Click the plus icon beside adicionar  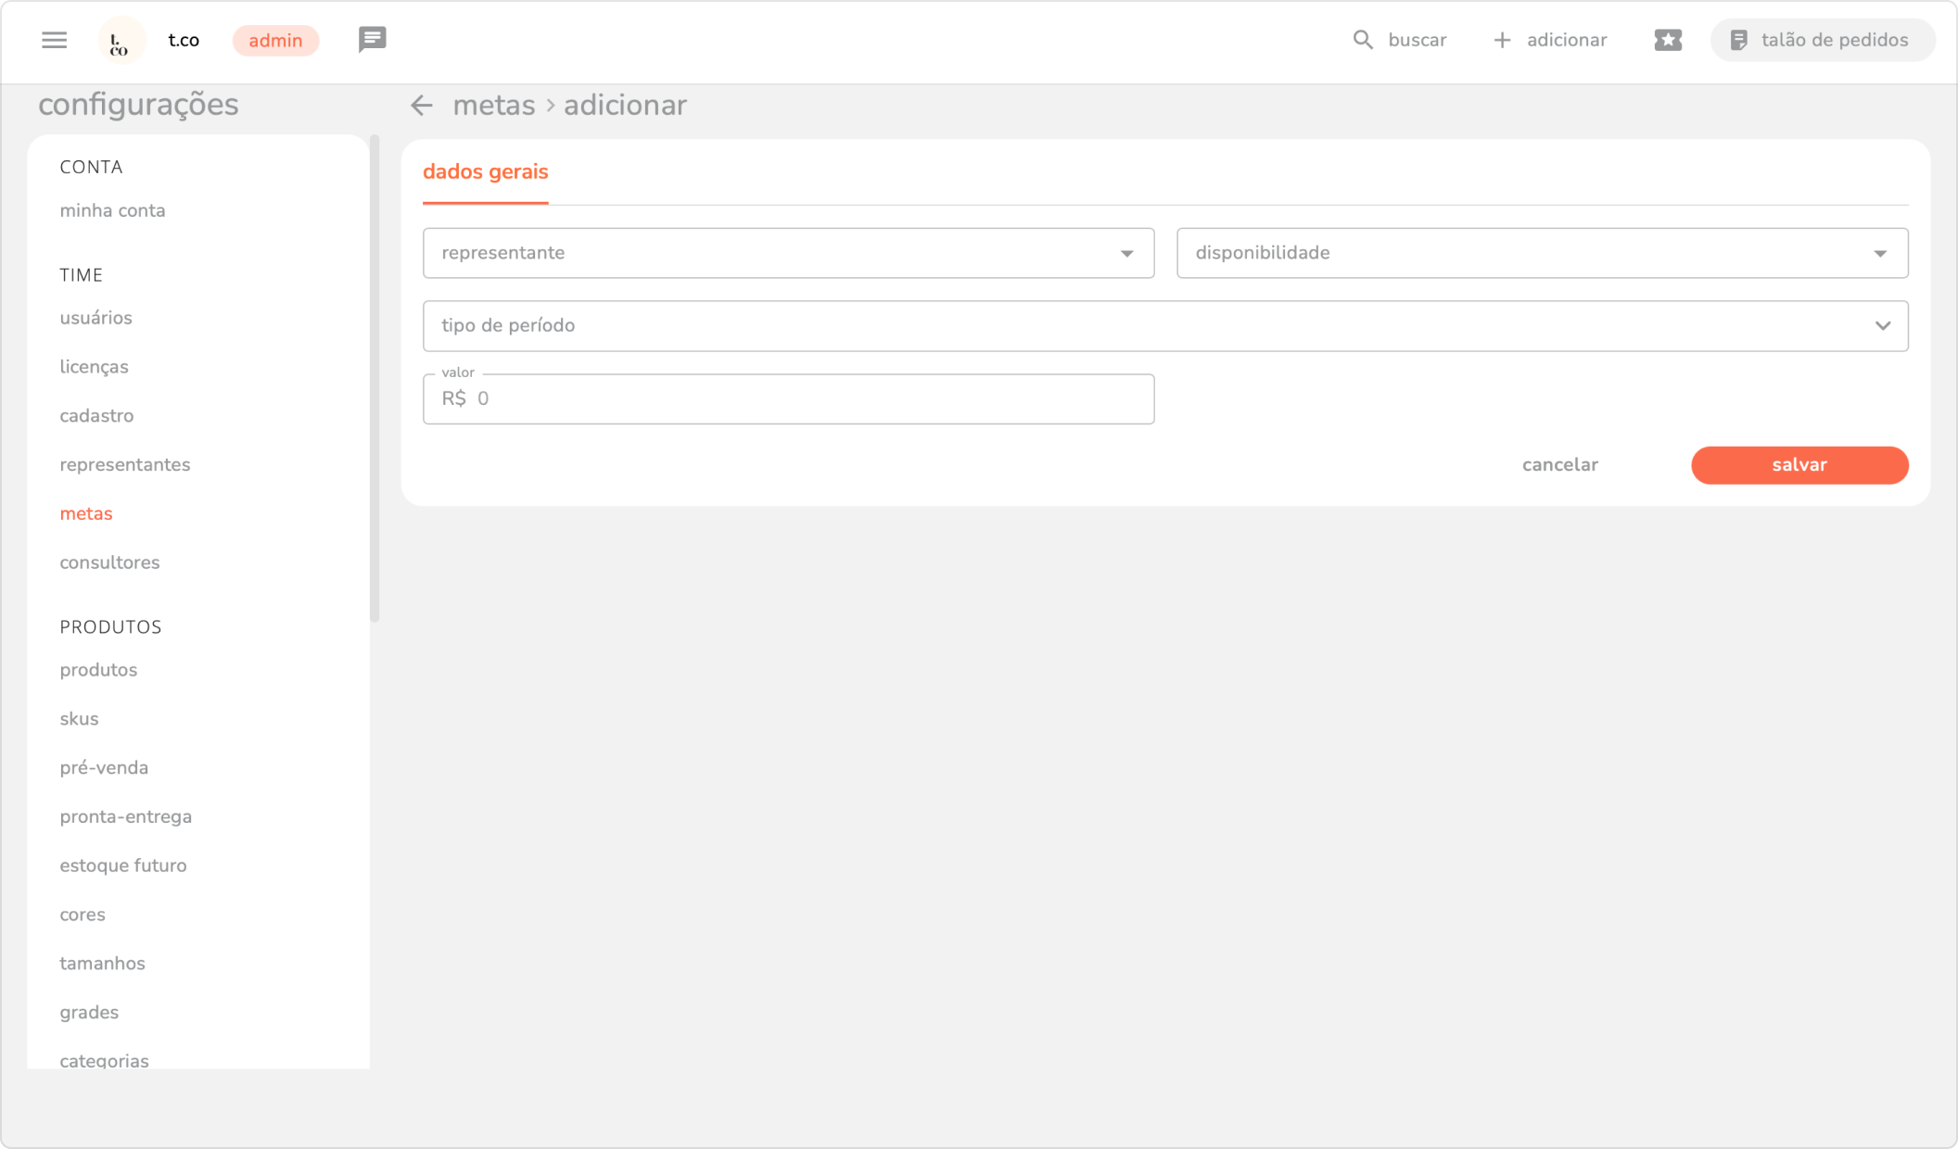[x=1502, y=40]
